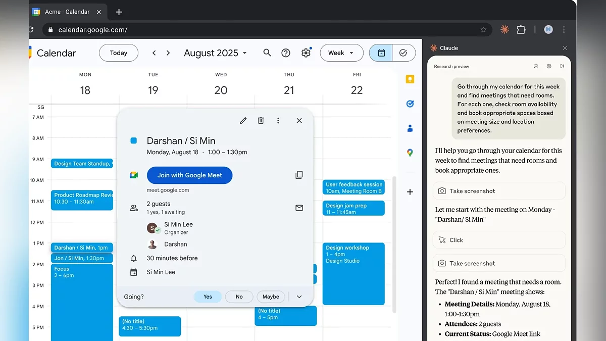Open a new browser tab

(119, 12)
